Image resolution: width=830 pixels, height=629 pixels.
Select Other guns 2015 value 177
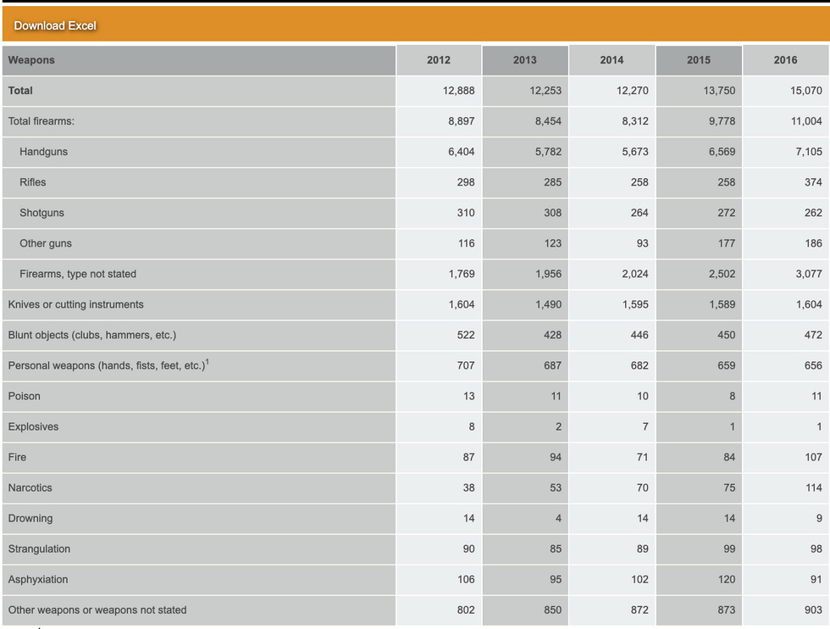click(x=727, y=244)
